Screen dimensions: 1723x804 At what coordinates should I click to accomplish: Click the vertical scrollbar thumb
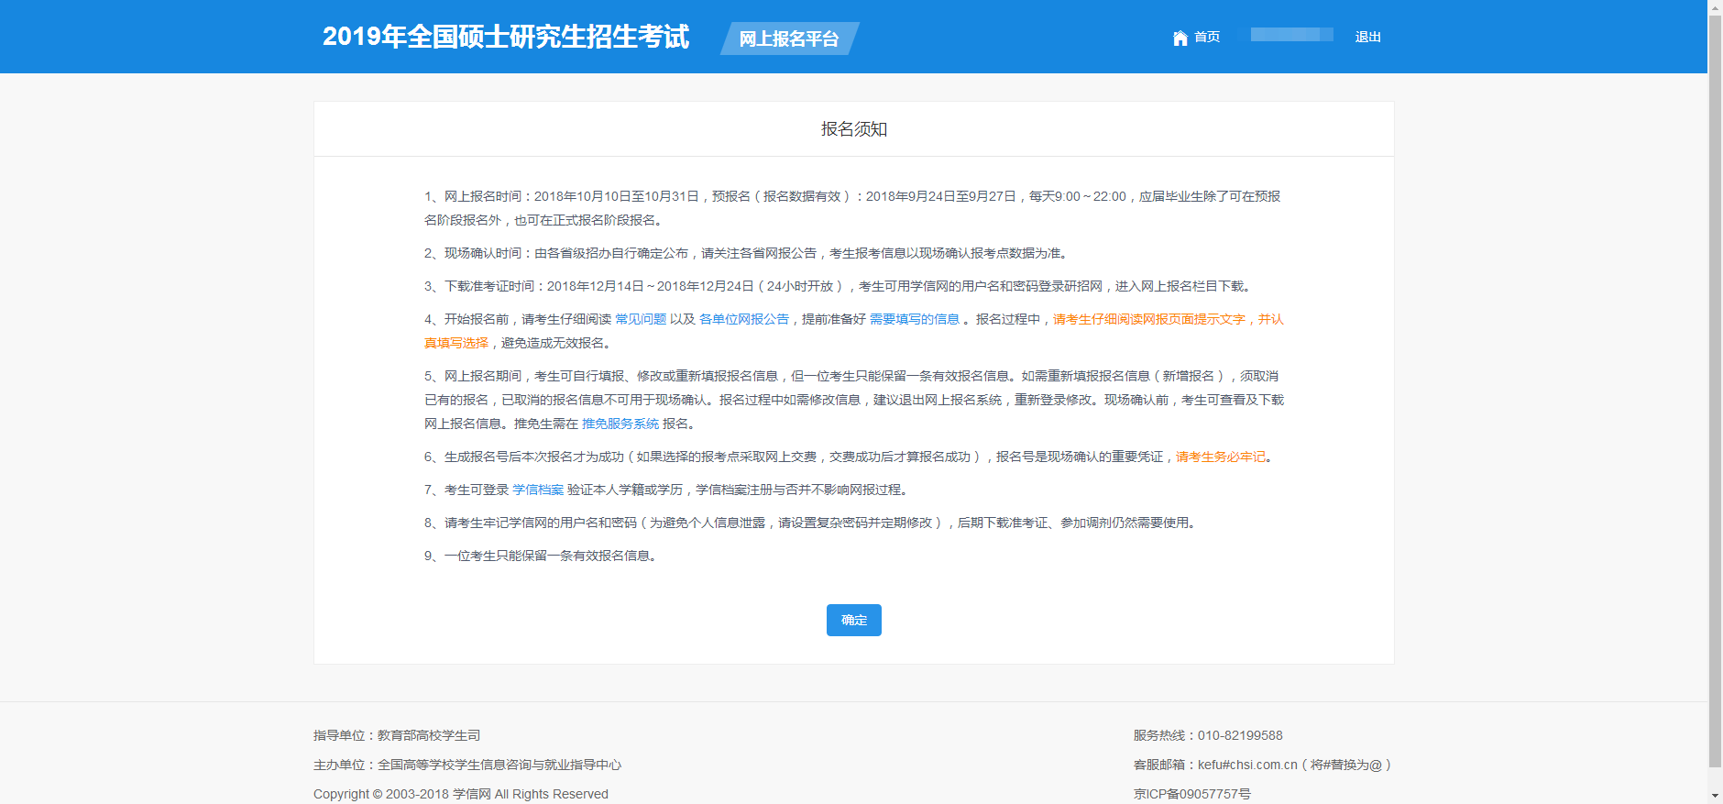pyautogui.click(x=1715, y=385)
